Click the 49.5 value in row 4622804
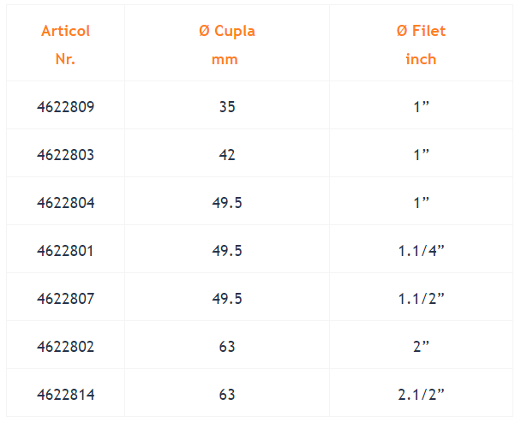Screen dimensions: 521x423 227,203
